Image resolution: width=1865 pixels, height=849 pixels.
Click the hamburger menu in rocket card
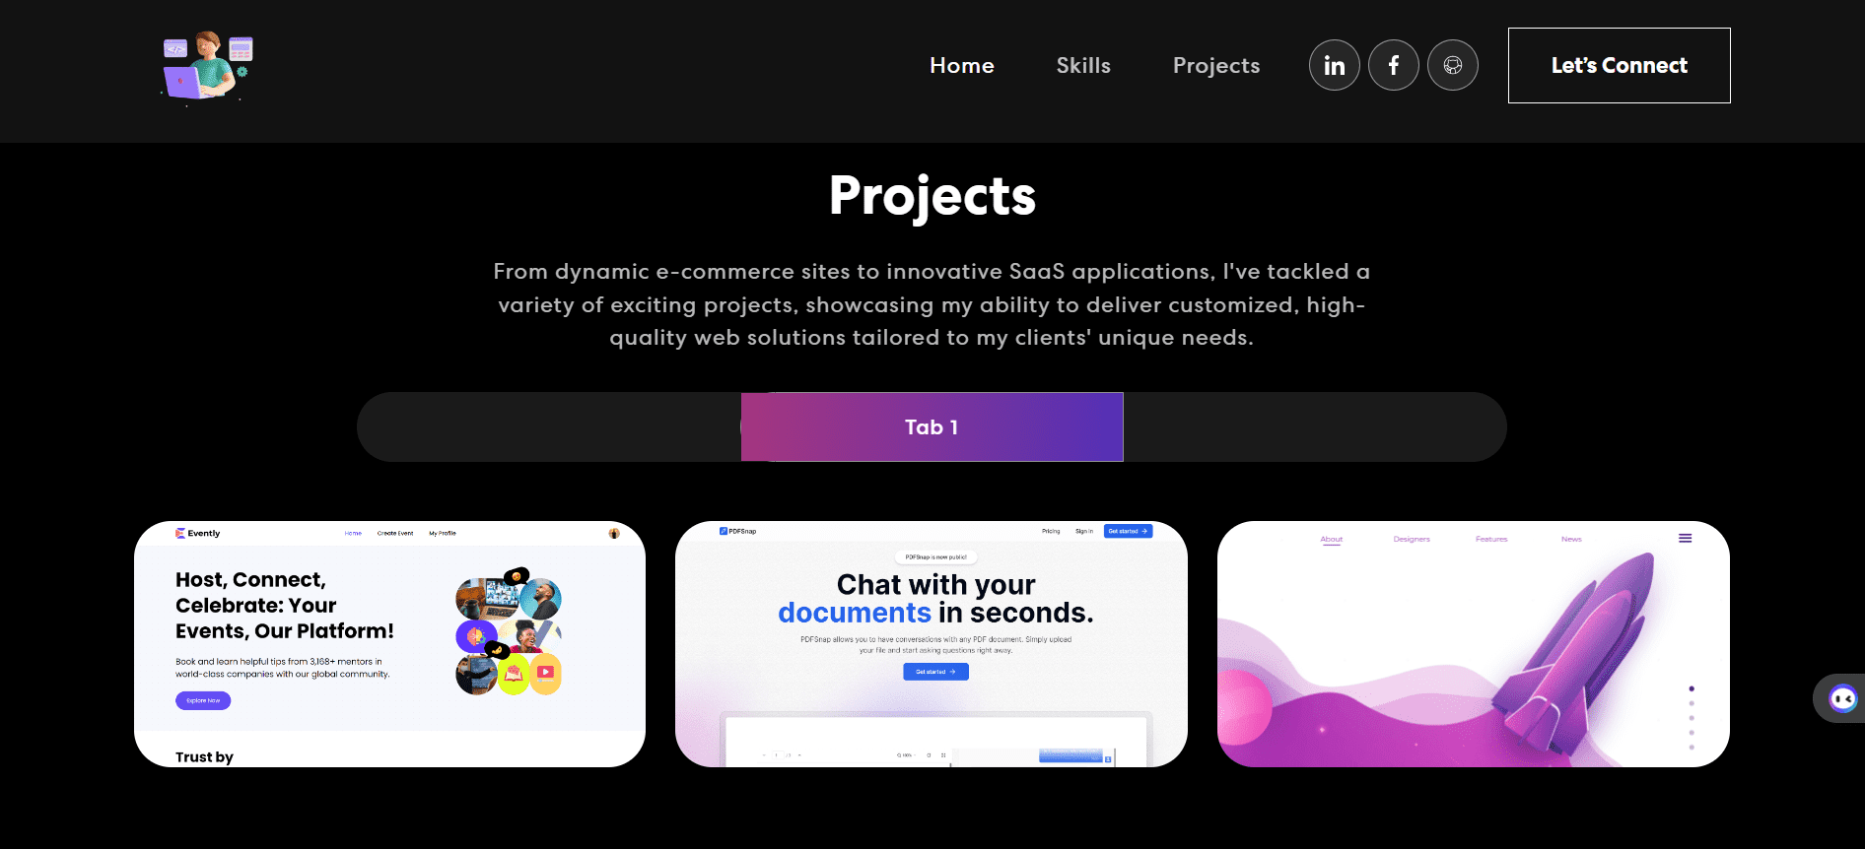[x=1685, y=538]
